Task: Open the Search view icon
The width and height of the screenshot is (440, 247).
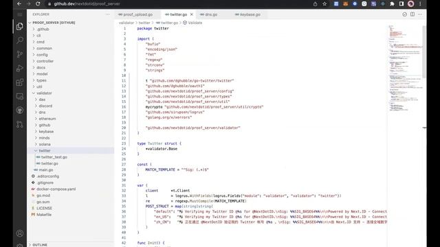Action: point(20,40)
